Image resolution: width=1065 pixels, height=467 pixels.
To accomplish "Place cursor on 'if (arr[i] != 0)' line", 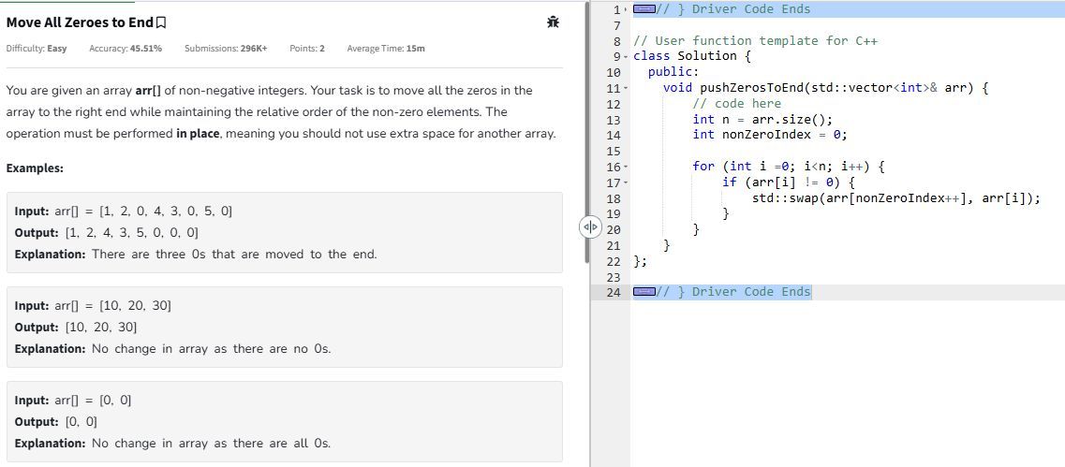I will click(789, 182).
